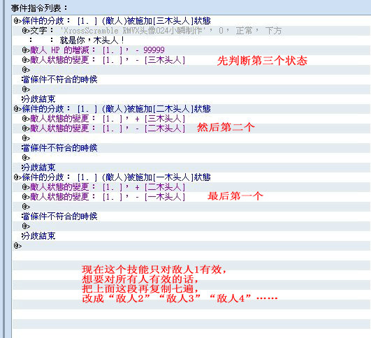371x338 pixels.
Task: Click the message line 就是你,木头人!
Action: pyautogui.click(x=92, y=41)
